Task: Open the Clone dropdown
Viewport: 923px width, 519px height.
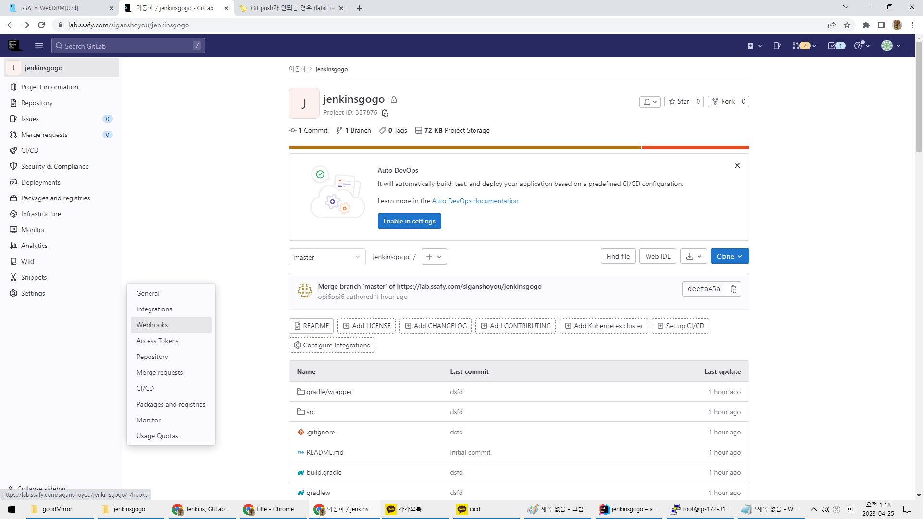Action: (x=729, y=256)
